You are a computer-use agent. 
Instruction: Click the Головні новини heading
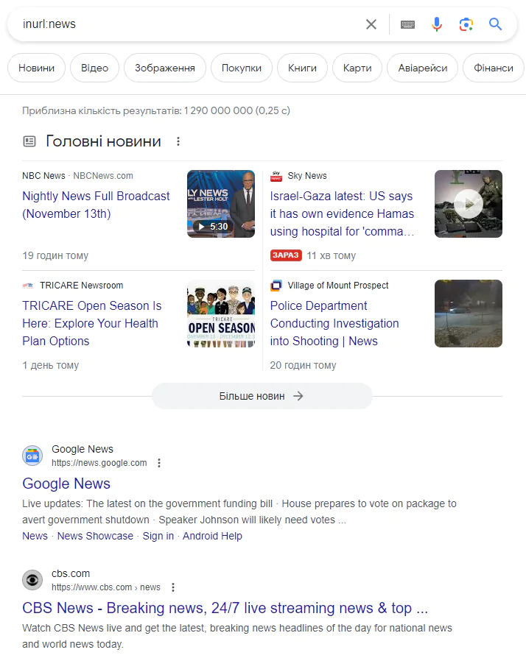tap(103, 141)
